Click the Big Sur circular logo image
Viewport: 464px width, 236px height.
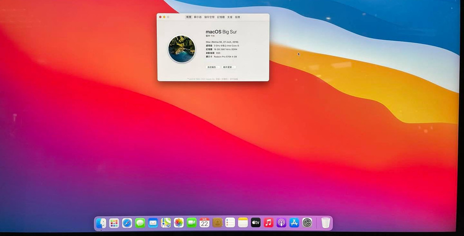pos(181,49)
